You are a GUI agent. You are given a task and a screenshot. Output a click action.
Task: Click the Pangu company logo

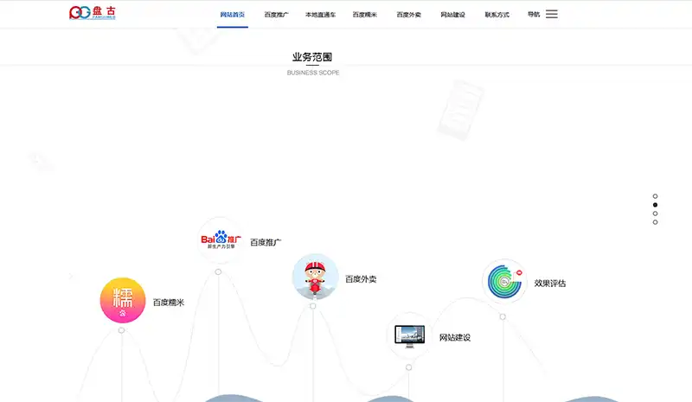93,14
